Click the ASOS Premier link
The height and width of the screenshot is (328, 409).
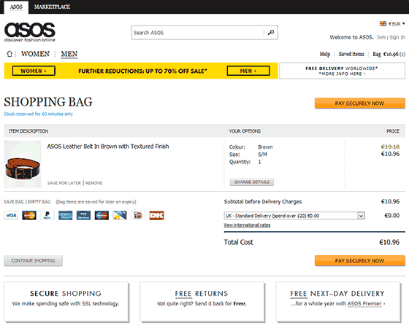[x=364, y=303]
